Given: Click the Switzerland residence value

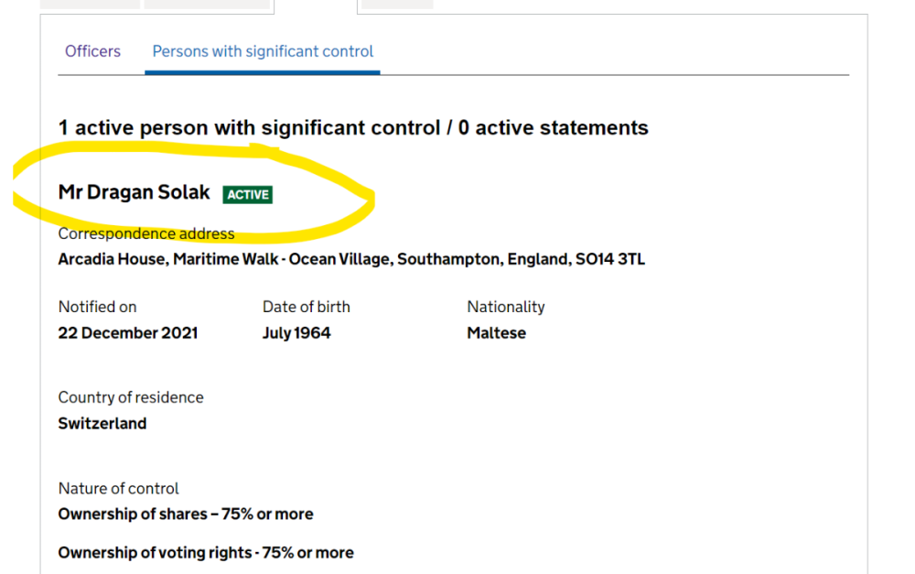Looking at the screenshot, I should [x=102, y=424].
